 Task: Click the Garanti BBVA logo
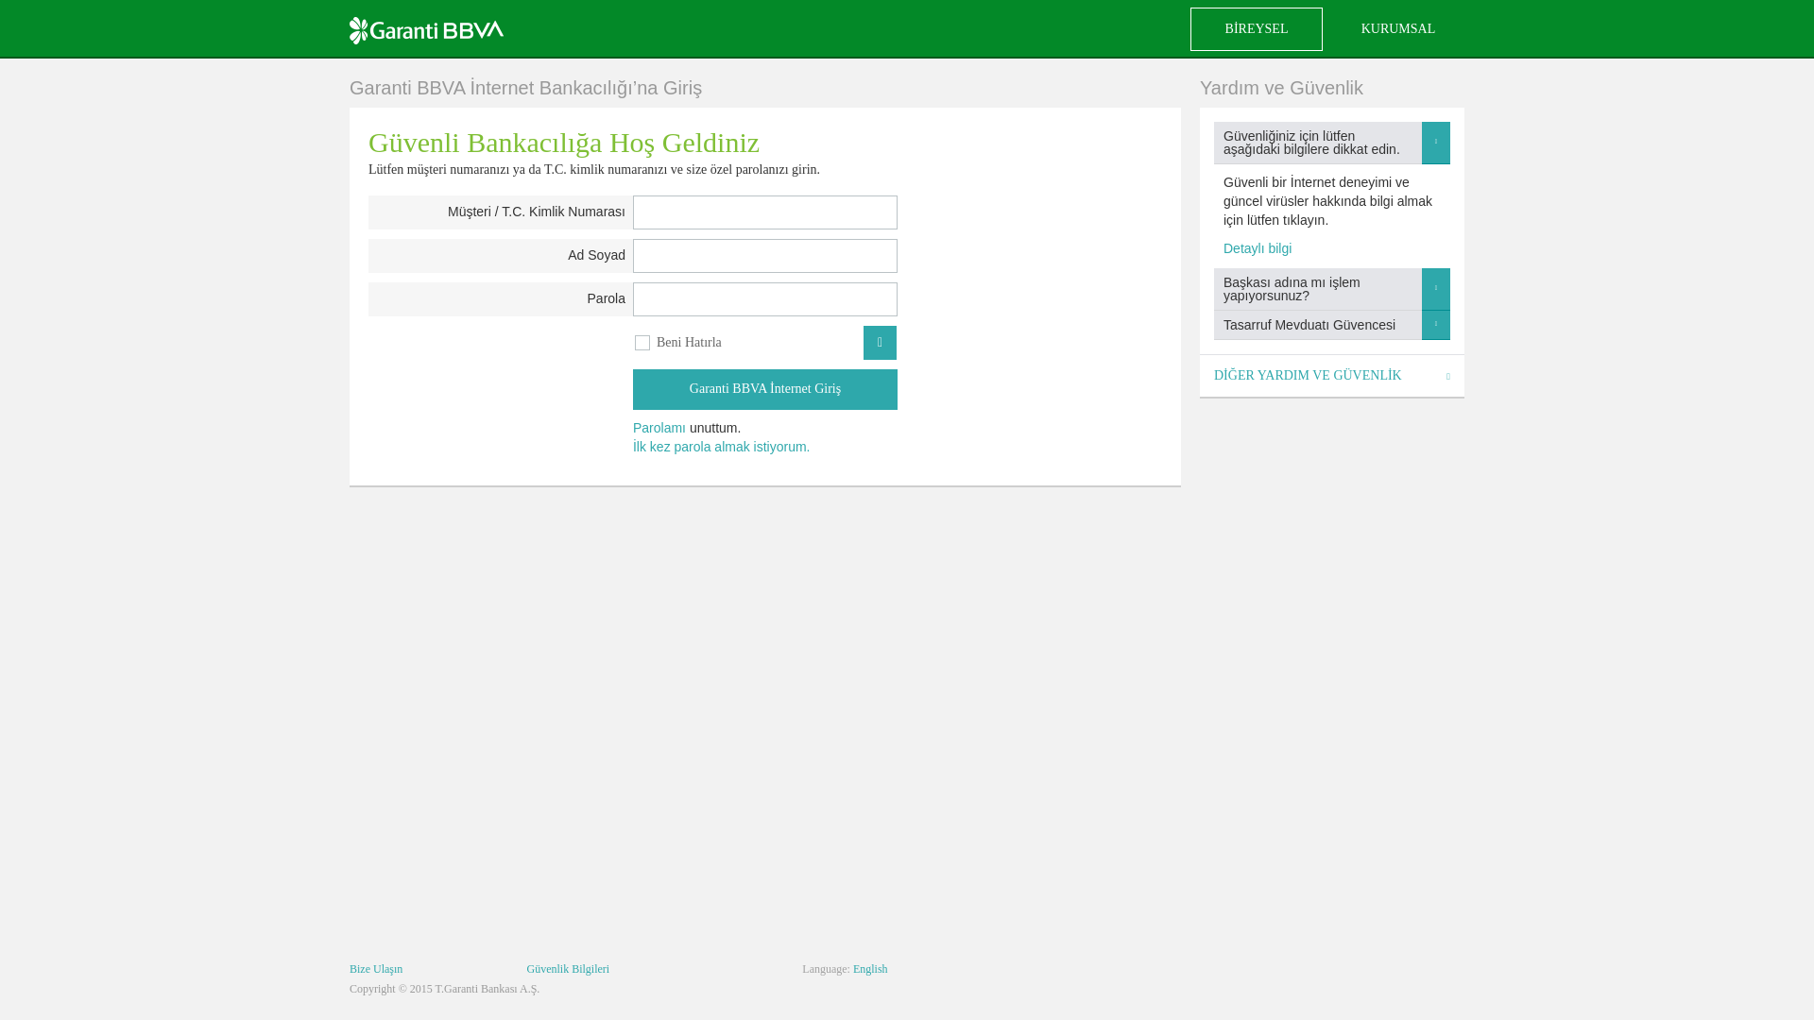point(426,30)
